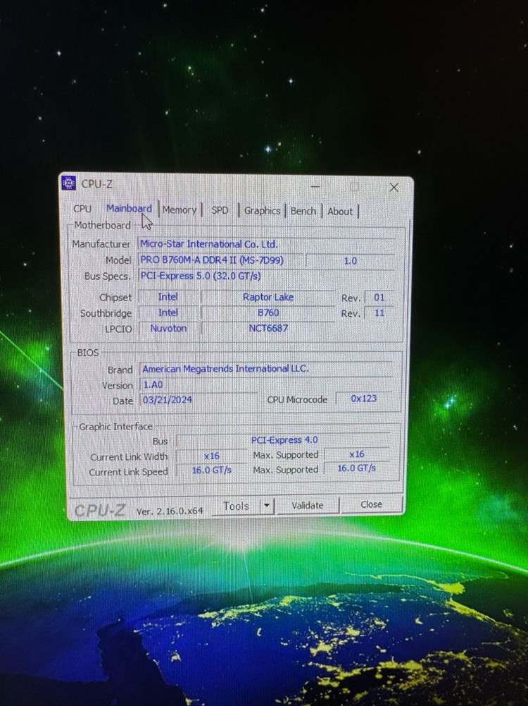Click the PRO B760M-A DDR4 II model field
This screenshot has height=706, width=528.
click(x=220, y=260)
